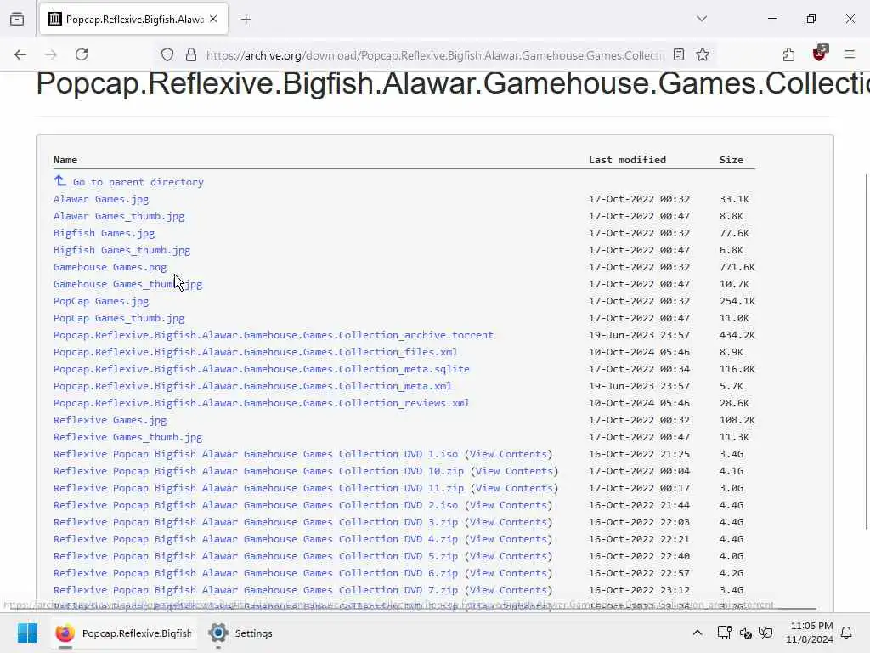
Task: Click the Last modified column header
Action: point(627,160)
